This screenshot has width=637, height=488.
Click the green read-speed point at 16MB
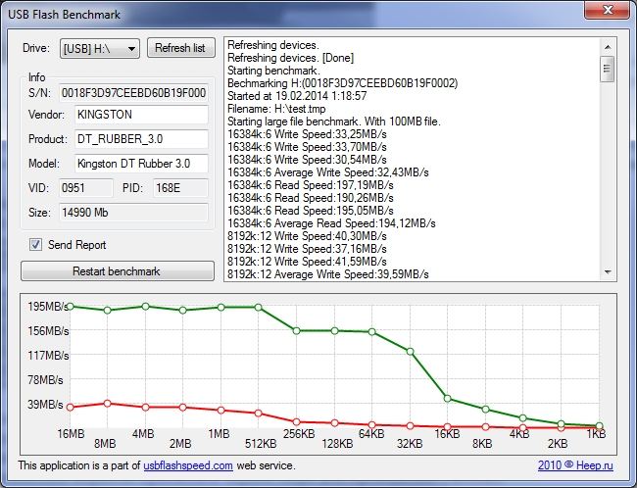tap(70, 307)
